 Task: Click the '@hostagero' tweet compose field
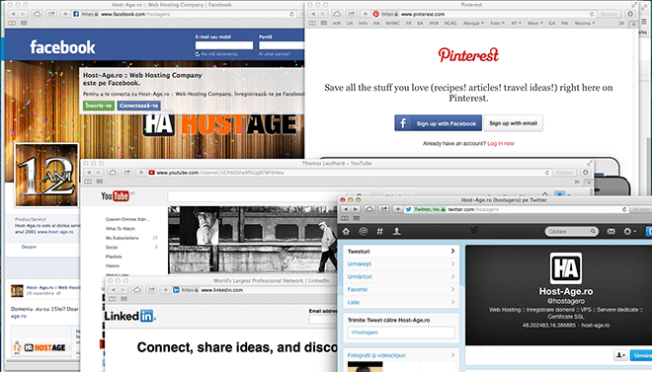click(x=401, y=333)
